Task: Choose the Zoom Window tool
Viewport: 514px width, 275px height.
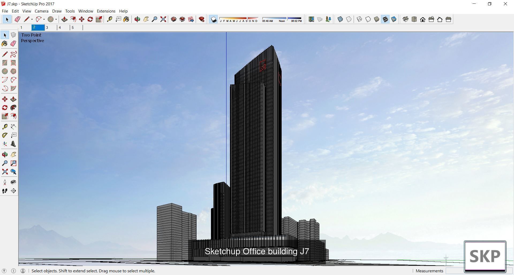Action: tap(13, 163)
